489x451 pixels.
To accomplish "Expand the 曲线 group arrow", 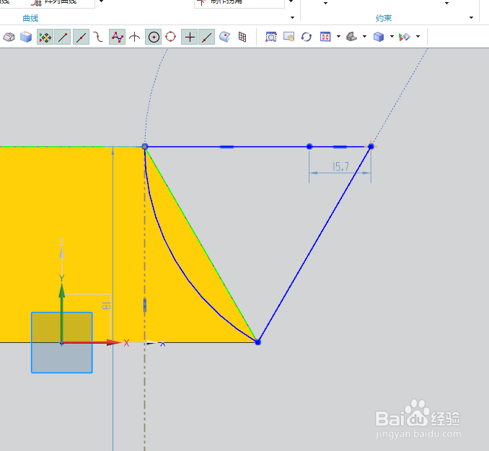I will (293, 18).
